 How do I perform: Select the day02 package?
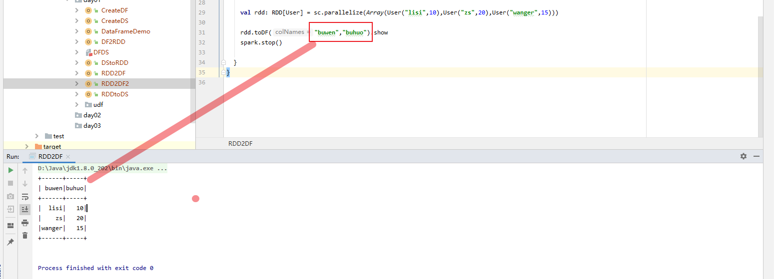92,115
